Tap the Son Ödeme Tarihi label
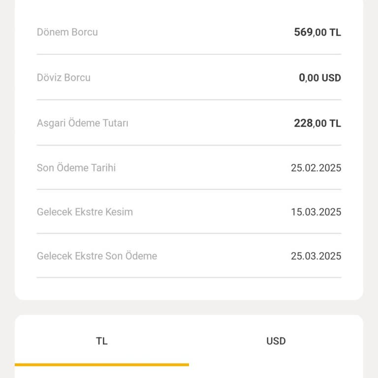378x378 pixels. tap(76, 168)
